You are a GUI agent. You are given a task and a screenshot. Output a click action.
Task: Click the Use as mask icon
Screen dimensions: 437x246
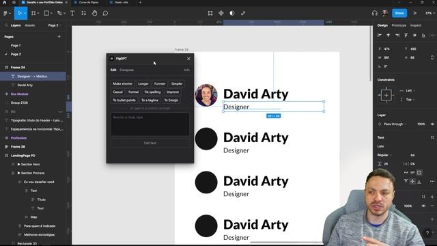point(232,13)
